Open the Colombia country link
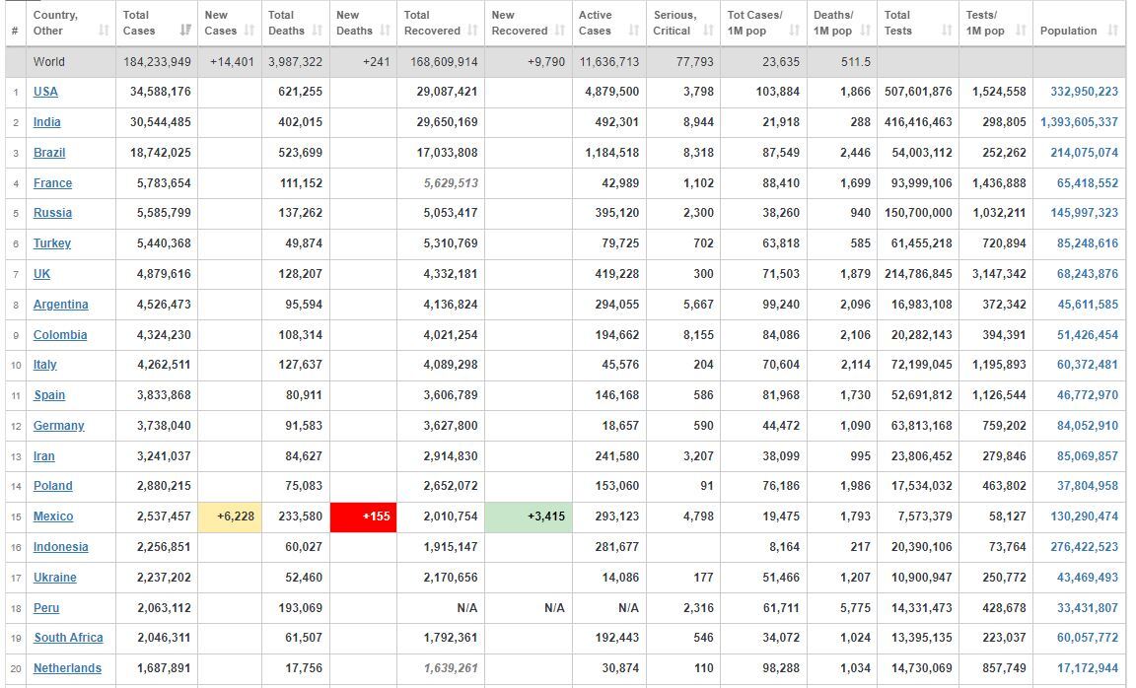Viewport: 1136px width, 688px height. pos(60,334)
